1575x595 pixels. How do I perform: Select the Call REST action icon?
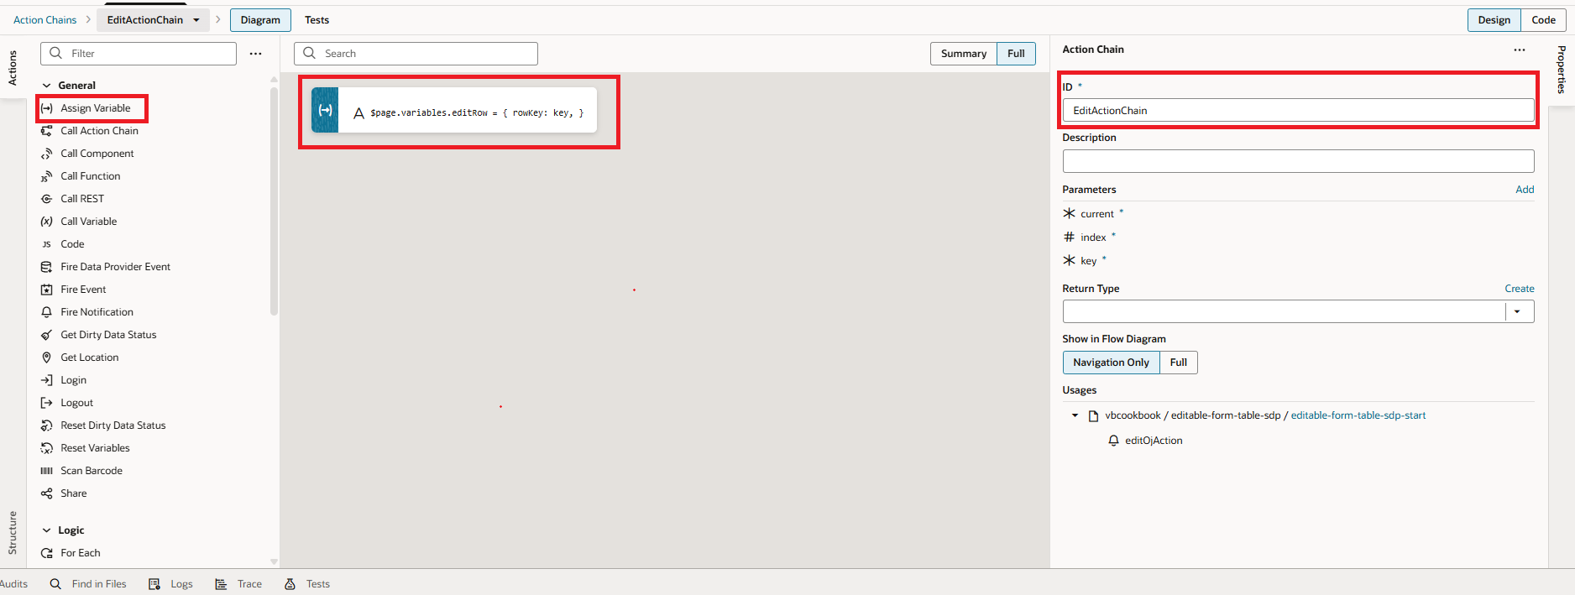pyautogui.click(x=47, y=199)
